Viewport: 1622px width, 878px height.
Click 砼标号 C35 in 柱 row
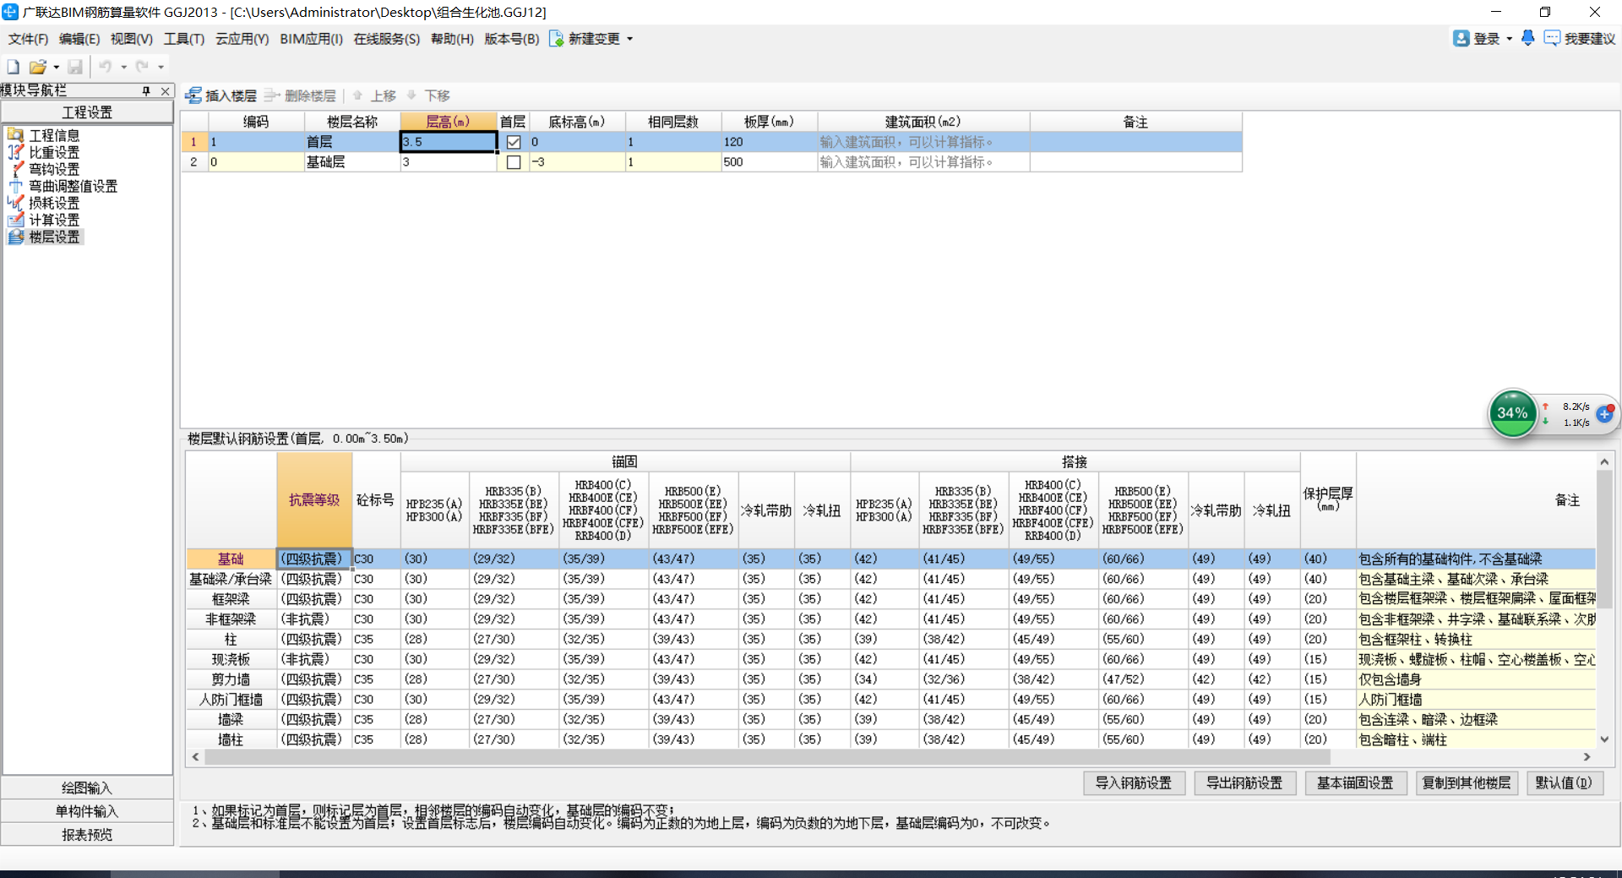pyautogui.click(x=376, y=640)
